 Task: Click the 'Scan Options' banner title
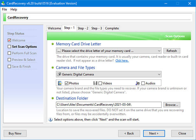[175, 36]
